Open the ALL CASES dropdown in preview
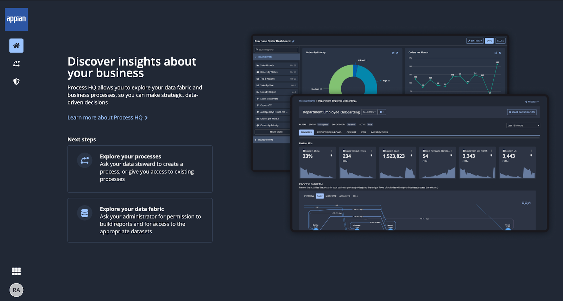This screenshot has width=563, height=301. tap(369, 112)
